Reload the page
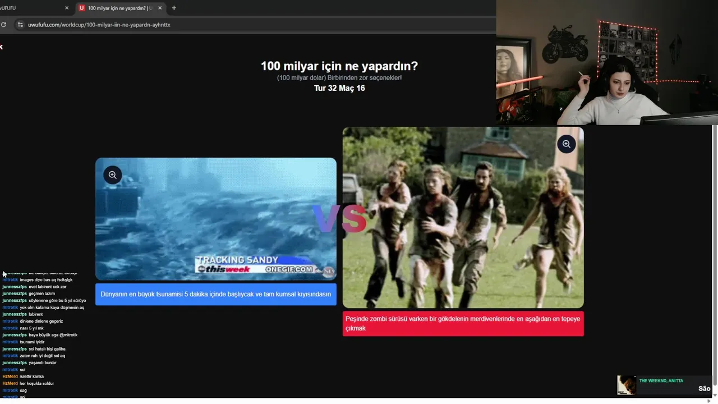Viewport: 718px width, 404px height. click(3, 25)
